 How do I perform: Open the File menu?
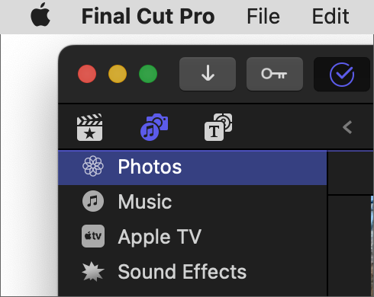(263, 16)
